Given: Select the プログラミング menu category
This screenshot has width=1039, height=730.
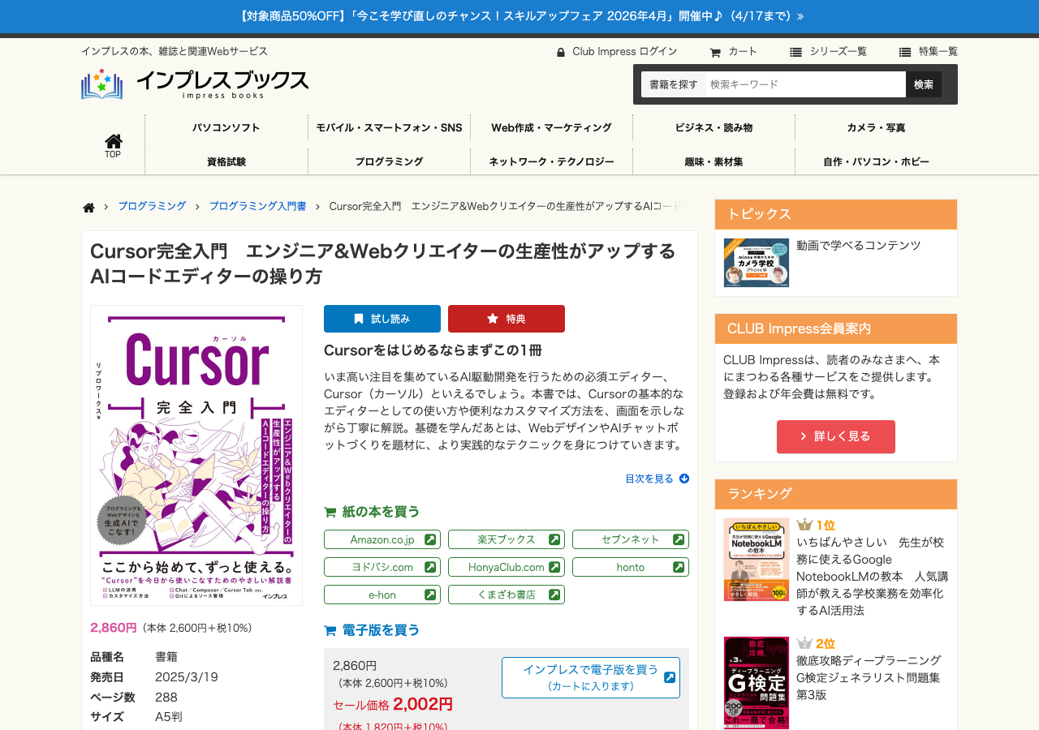Looking at the screenshot, I should [389, 161].
